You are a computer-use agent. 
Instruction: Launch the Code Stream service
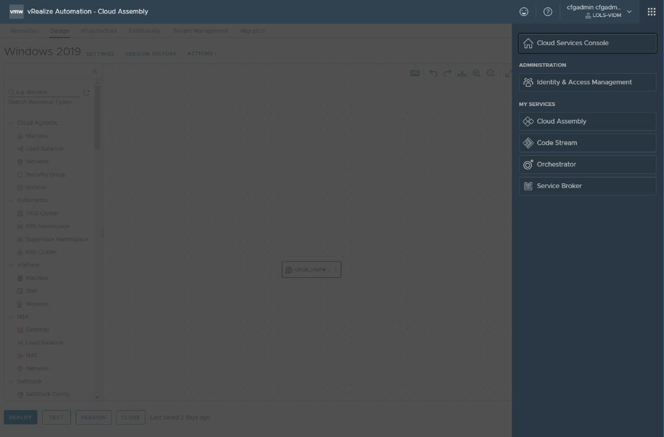(587, 143)
